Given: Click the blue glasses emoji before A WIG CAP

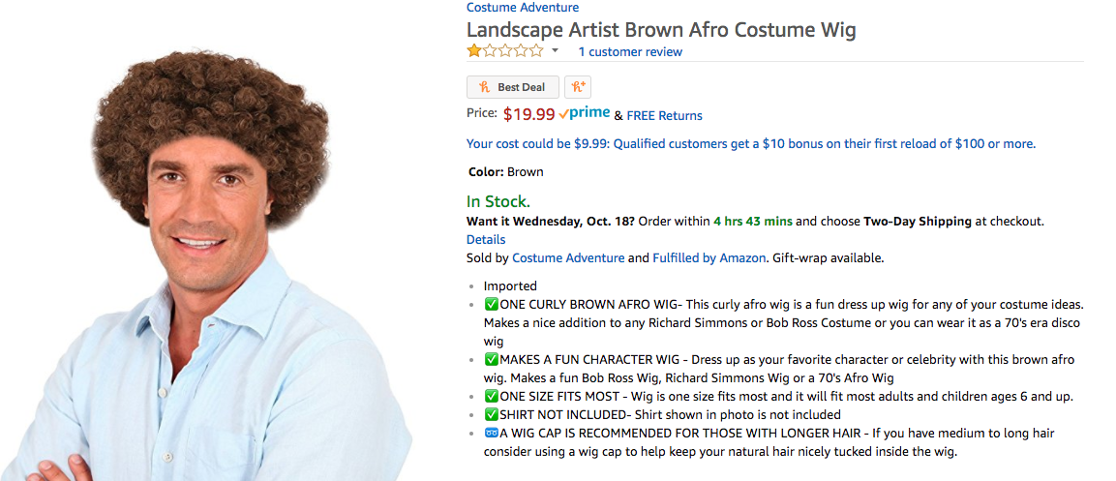Looking at the screenshot, I should tap(491, 434).
